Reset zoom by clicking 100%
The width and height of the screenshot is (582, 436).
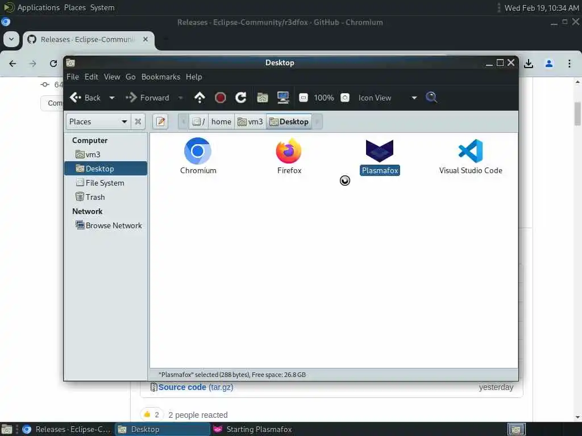click(323, 98)
